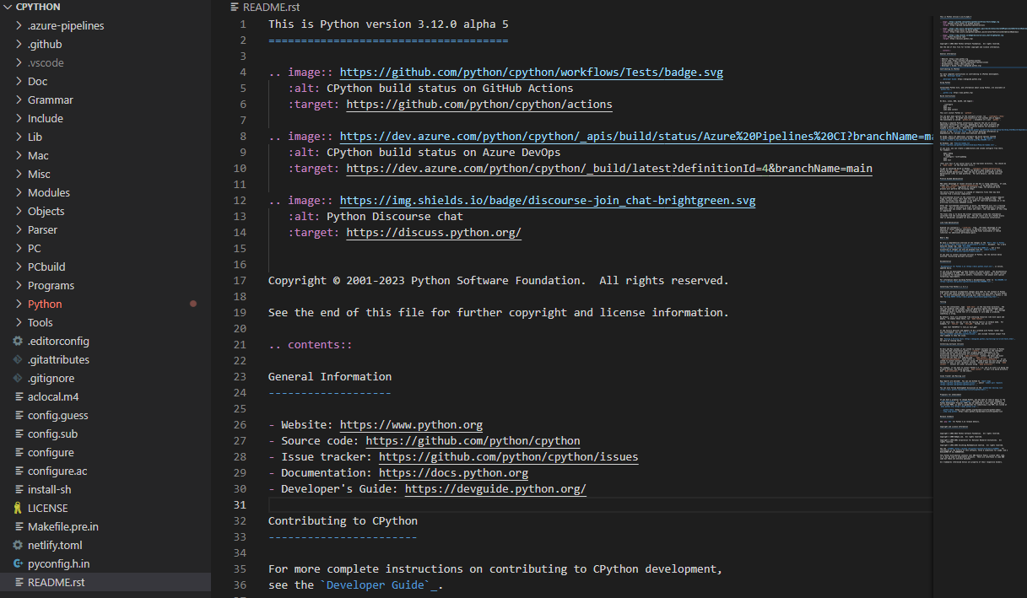Image resolution: width=1027 pixels, height=598 pixels.
Task: Click the 'Copyright © 2001-2023 Python Software Foundation' line
Action: tap(498, 281)
